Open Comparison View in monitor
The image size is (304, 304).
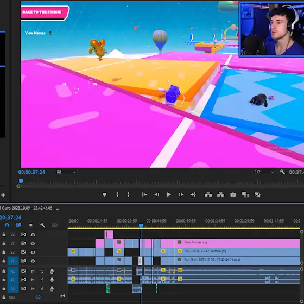pos(245,194)
